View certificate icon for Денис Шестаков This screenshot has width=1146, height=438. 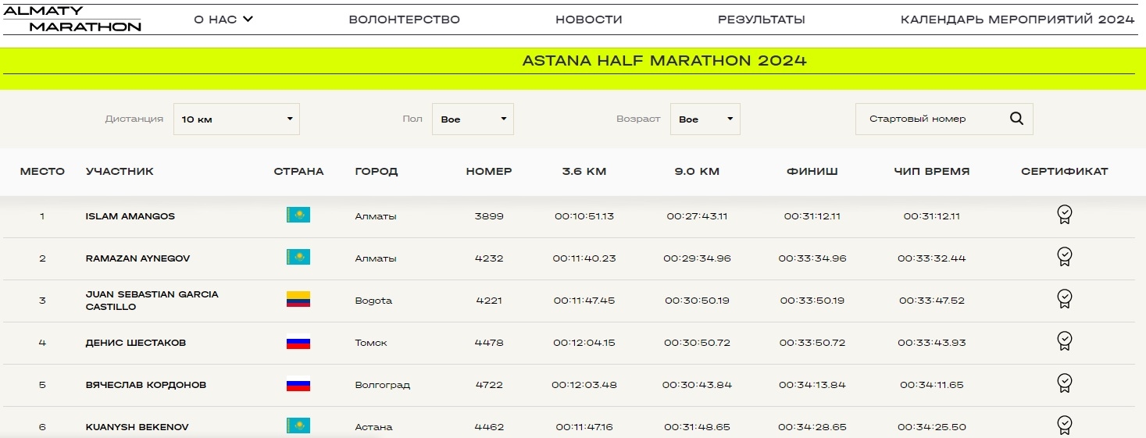tap(1064, 341)
